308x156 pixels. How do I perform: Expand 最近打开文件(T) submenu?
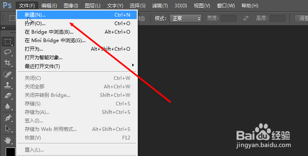point(77,66)
